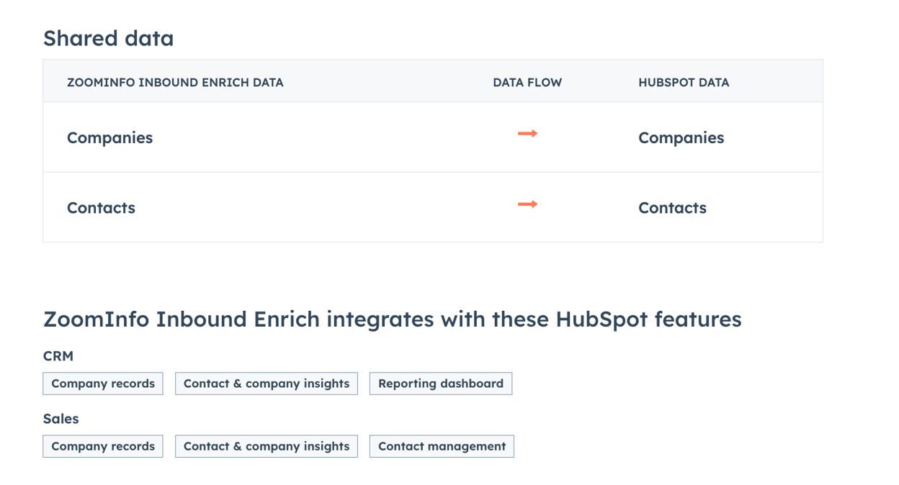Screen dimensions: 899x485
Task: Click the orange data flow arrow for Contacts
Action: (528, 204)
